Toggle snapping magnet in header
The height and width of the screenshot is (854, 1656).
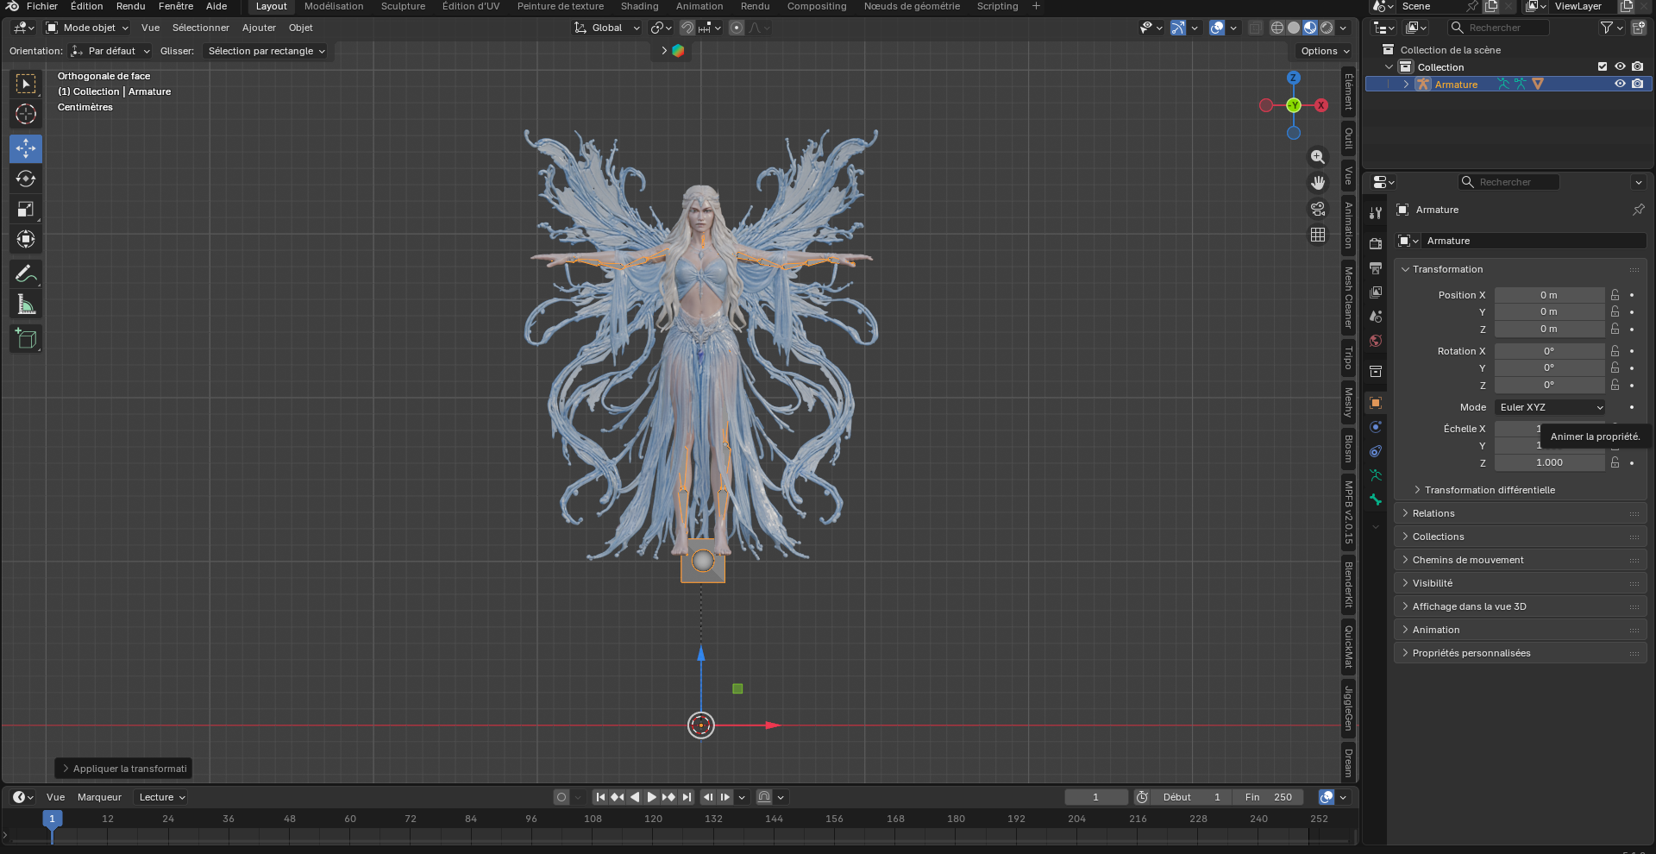[x=687, y=28]
